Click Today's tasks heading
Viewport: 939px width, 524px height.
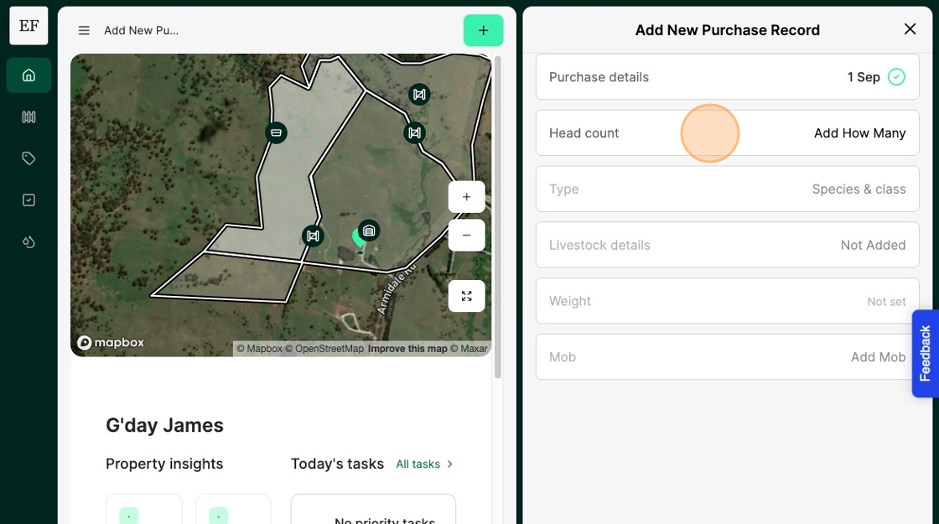coord(337,464)
